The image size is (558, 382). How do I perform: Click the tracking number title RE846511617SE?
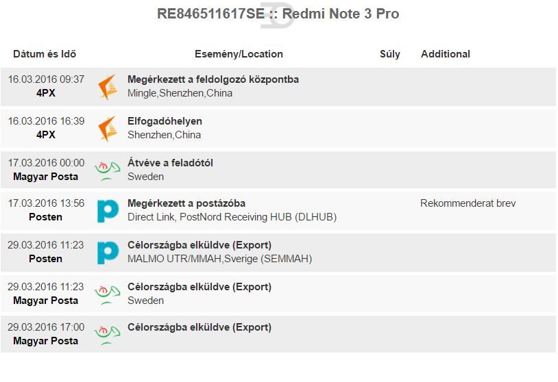coord(210,14)
